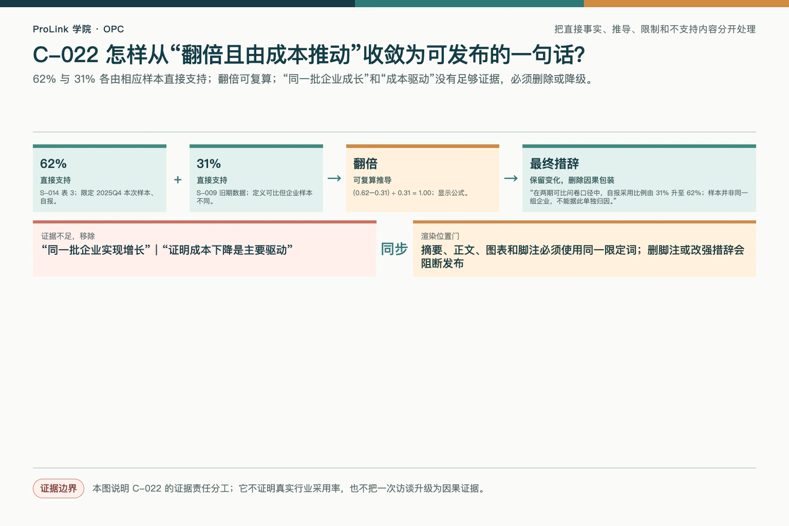The width and height of the screenshot is (789, 526).
Task: Select the 证据边界 badge in the footer
Action: tap(59, 489)
